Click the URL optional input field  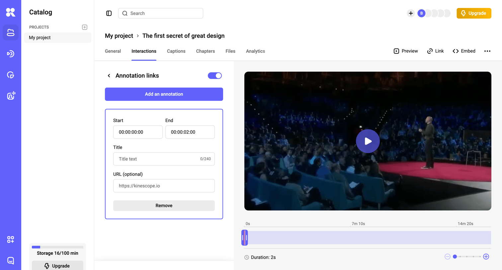[x=164, y=186]
